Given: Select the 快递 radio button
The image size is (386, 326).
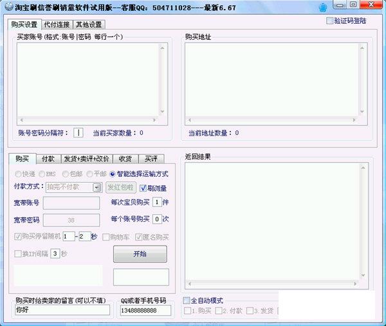Looking at the screenshot, I should (18, 174).
